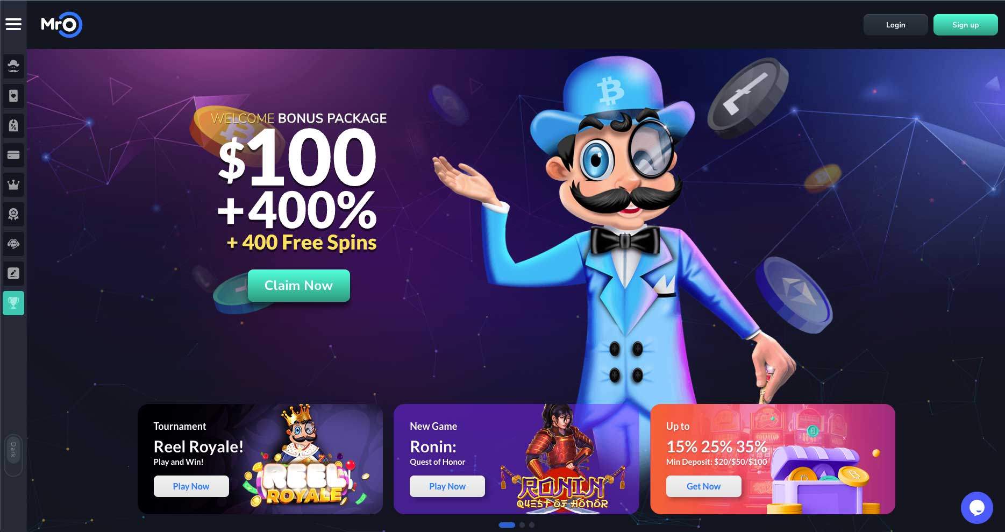Click the Sign up button
The height and width of the screenshot is (532, 1005).
965,25
